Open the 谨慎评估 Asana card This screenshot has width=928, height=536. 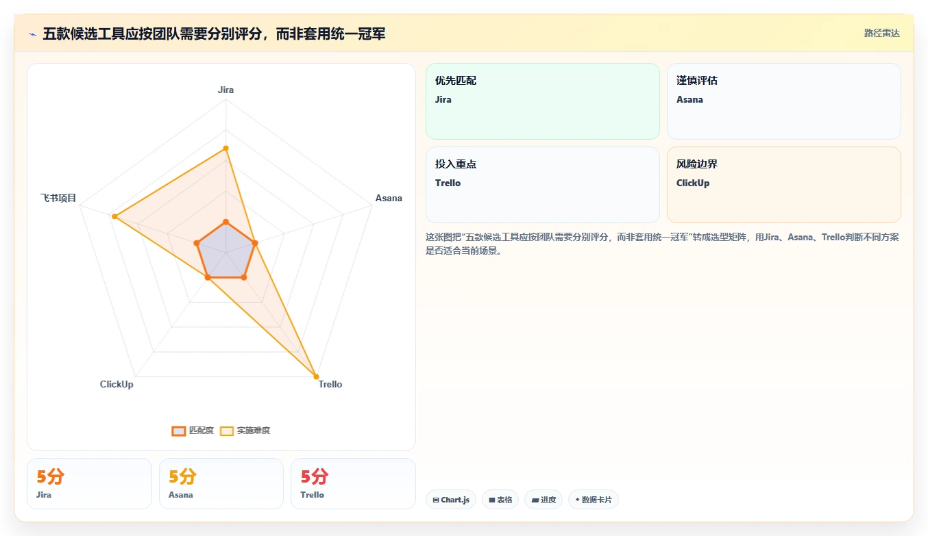783,101
